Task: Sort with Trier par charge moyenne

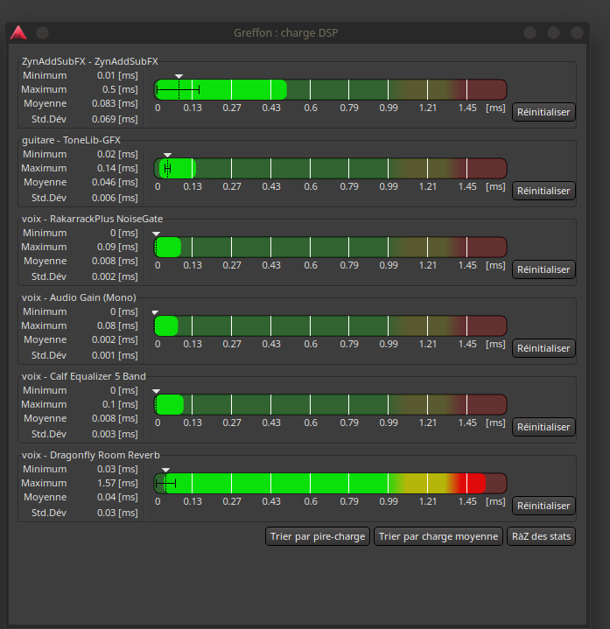Action: pyautogui.click(x=438, y=536)
